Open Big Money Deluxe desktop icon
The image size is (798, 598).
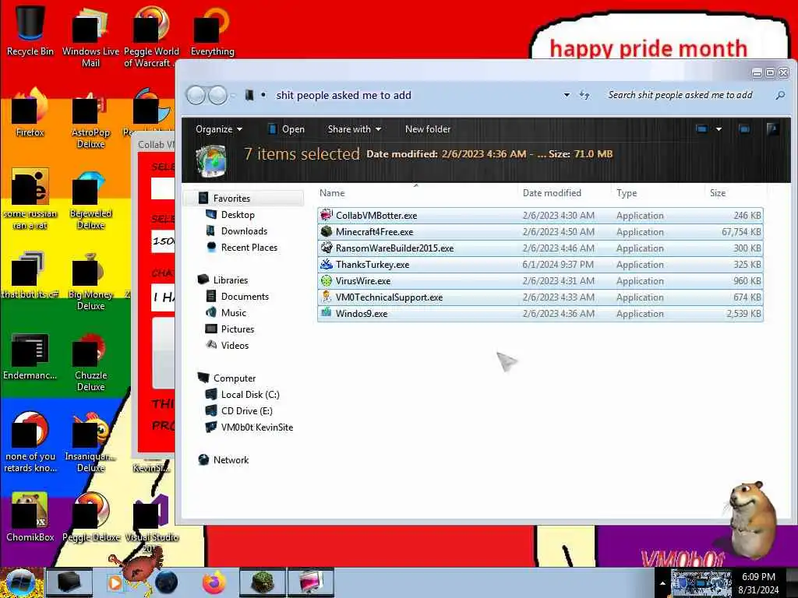click(90, 281)
